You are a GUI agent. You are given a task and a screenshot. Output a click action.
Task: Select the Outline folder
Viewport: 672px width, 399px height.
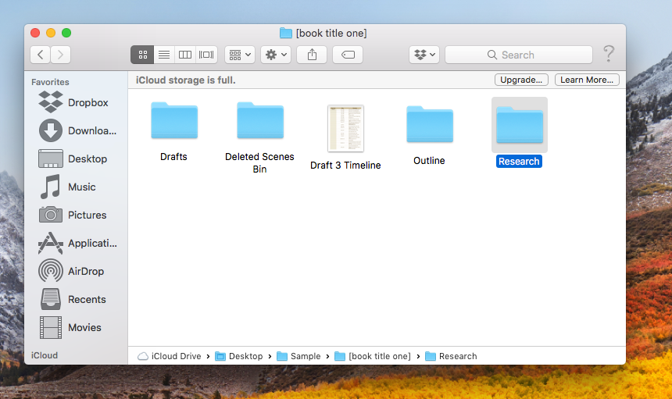(430, 124)
